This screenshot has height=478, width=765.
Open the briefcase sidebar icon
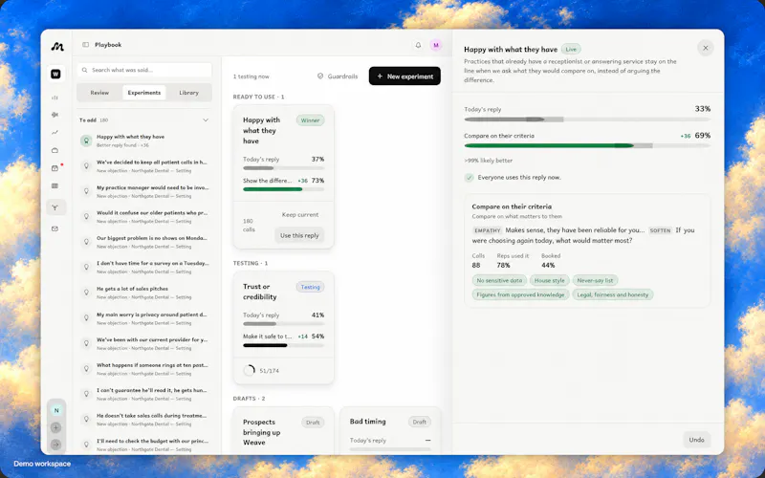55,150
